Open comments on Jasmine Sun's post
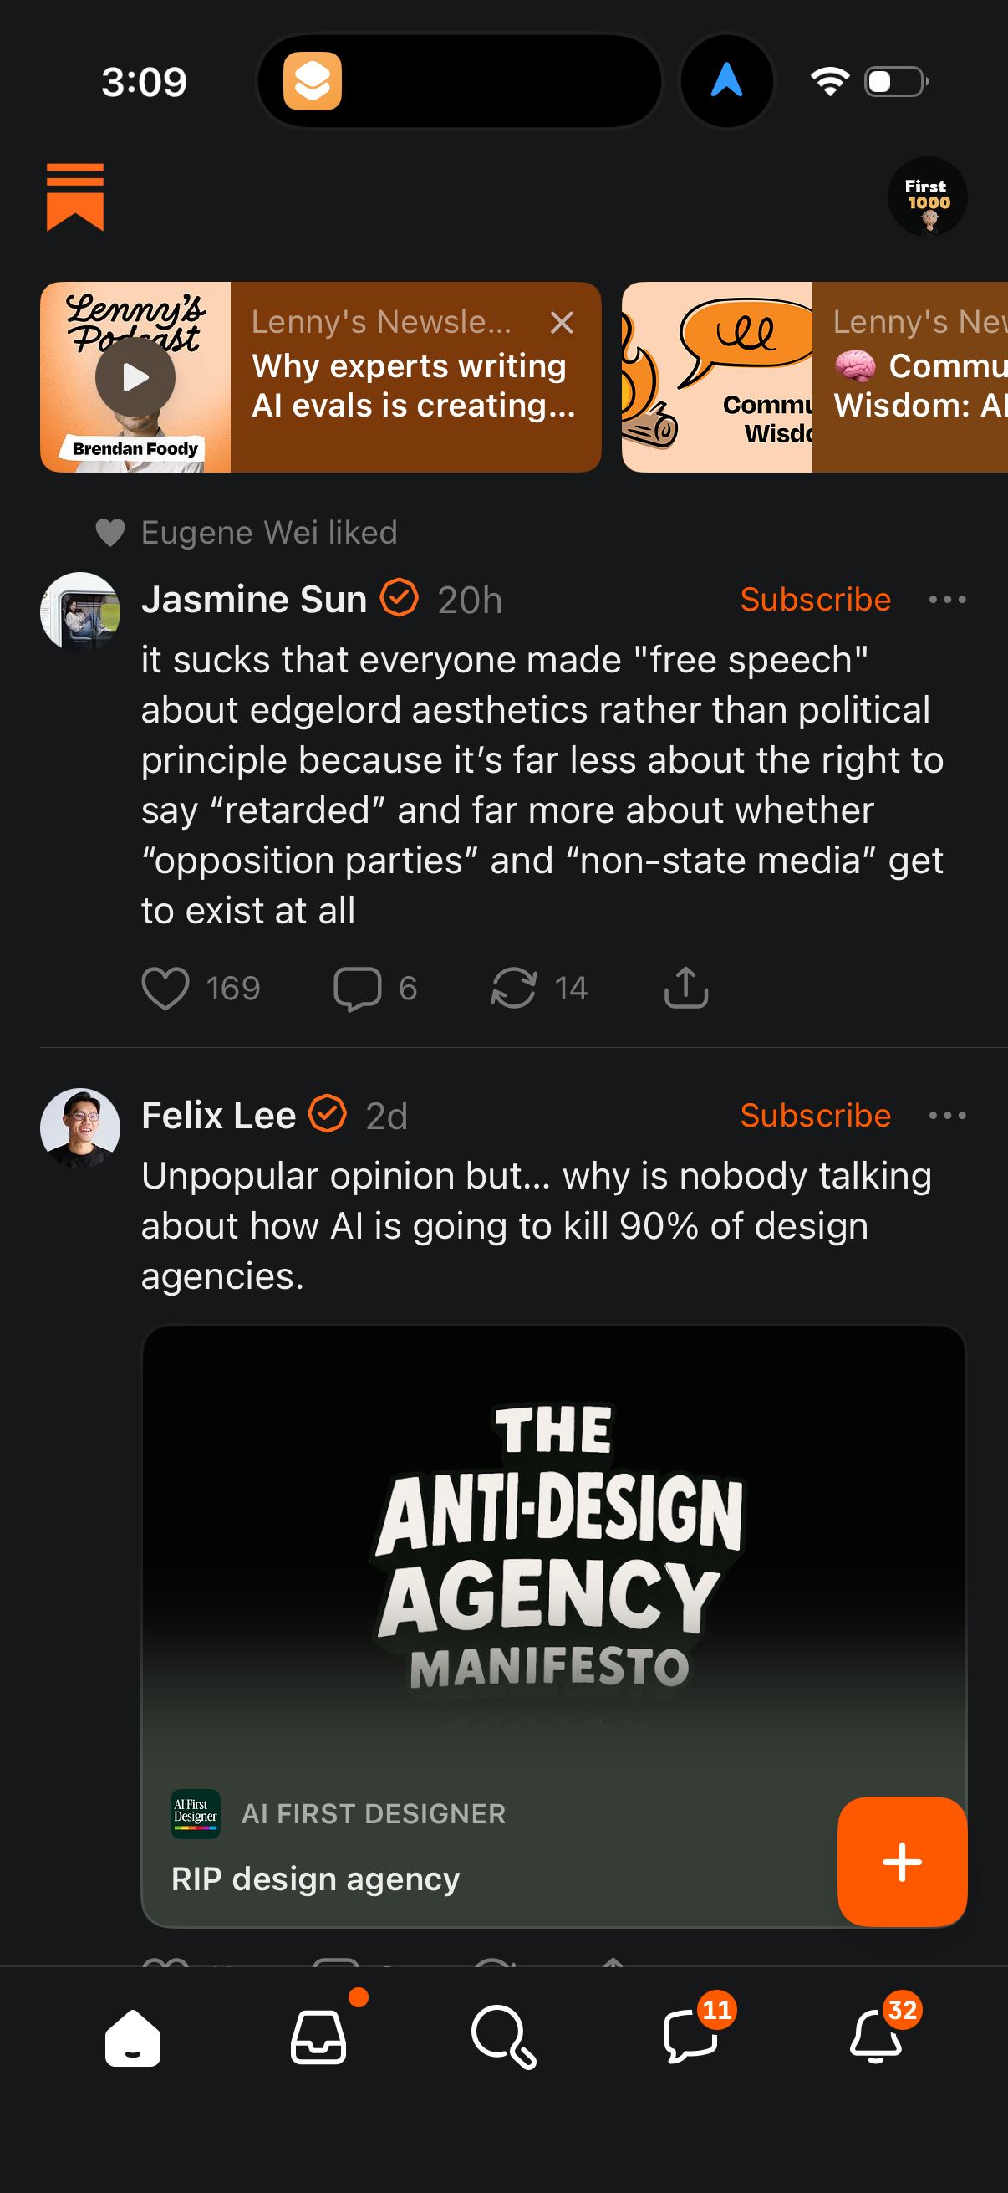This screenshot has height=2193, width=1008. click(357, 989)
